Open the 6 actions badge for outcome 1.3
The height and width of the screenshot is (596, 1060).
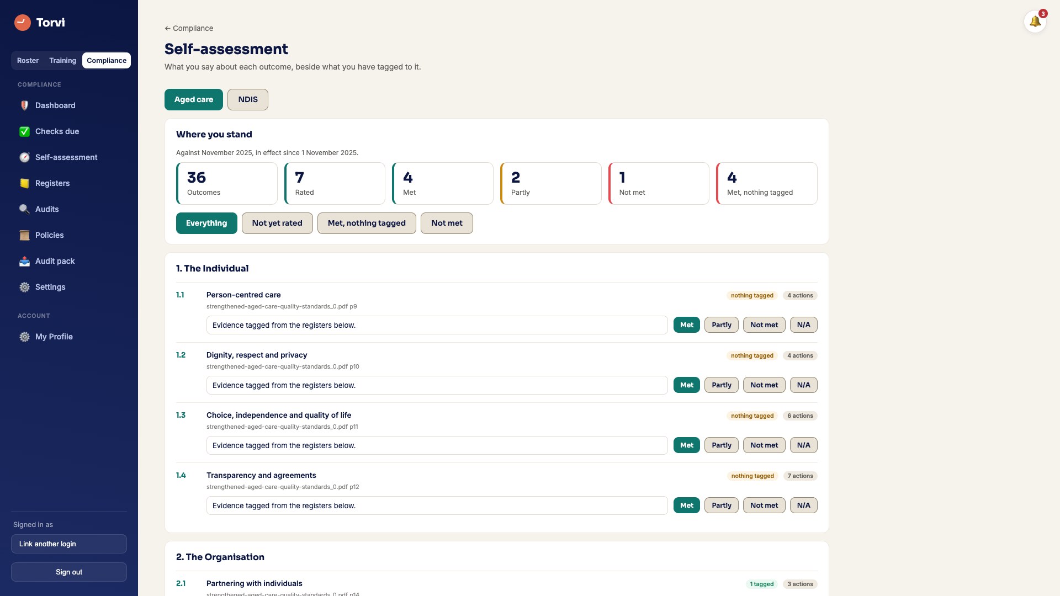pos(800,416)
